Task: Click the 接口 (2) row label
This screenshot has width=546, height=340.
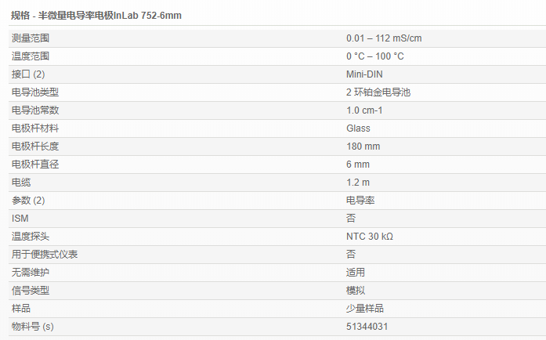Action: [28, 74]
